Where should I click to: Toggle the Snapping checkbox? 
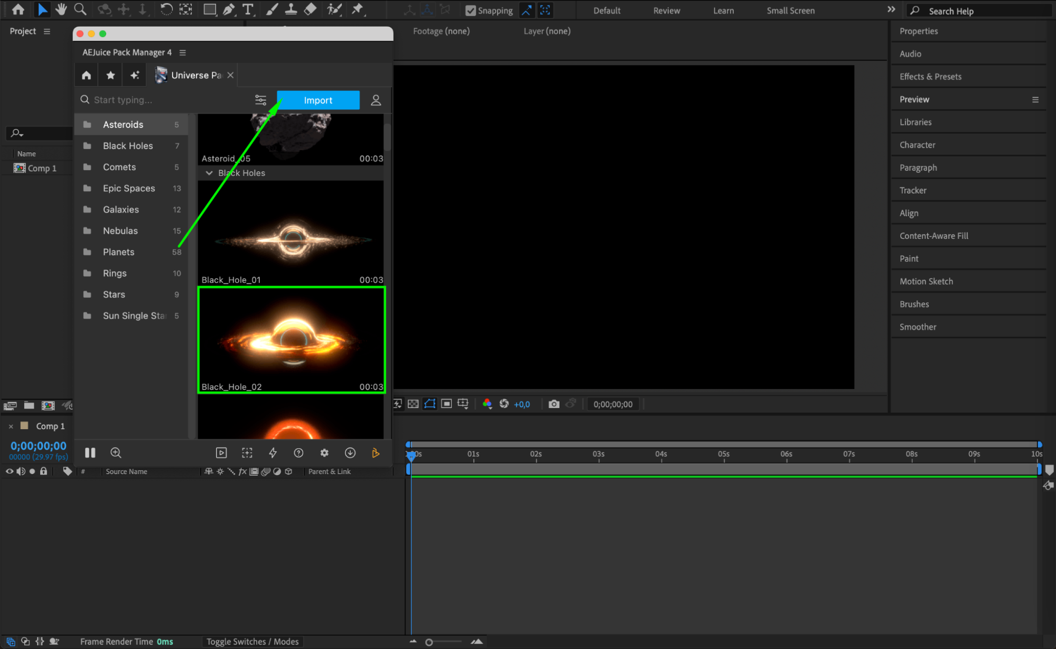pyautogui.click(x=471, y=11)
